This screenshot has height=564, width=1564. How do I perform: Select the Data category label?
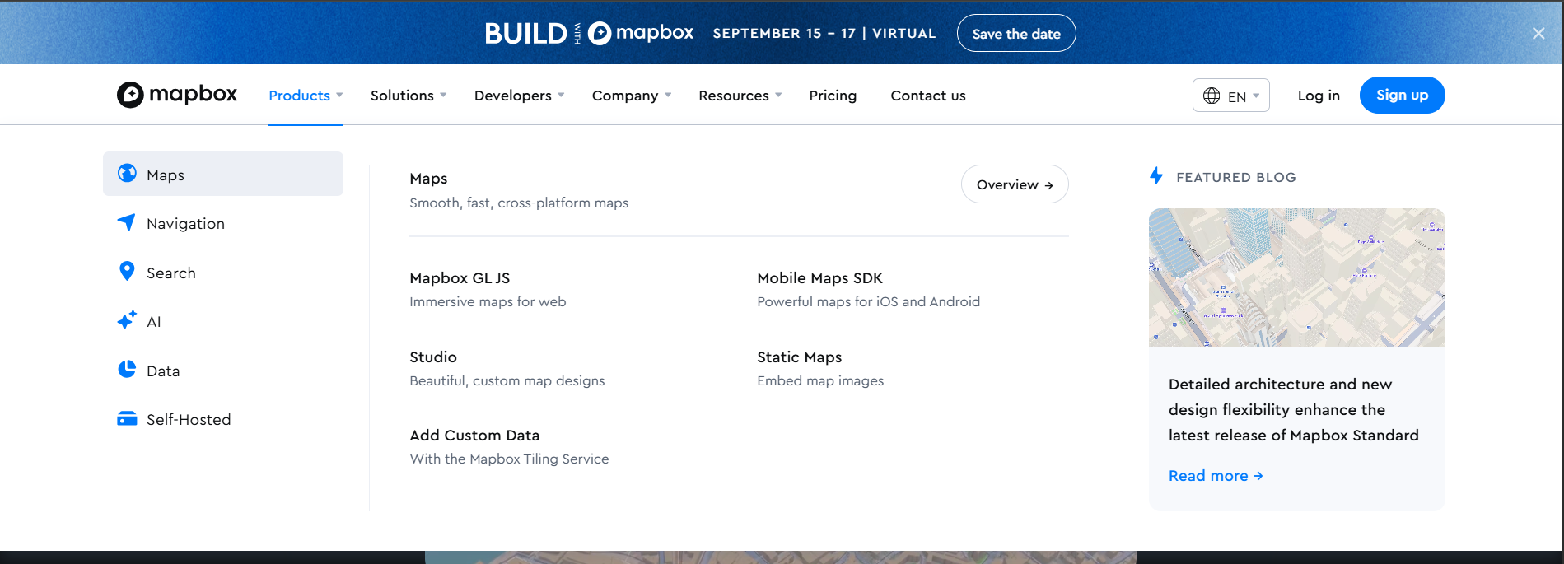coord(163,371)
